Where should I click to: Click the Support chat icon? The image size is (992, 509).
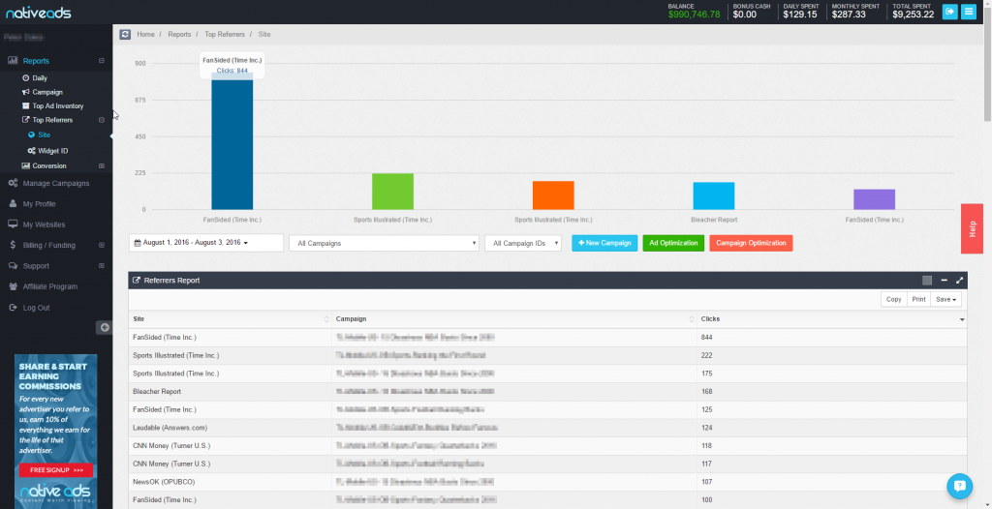(13, 266)
